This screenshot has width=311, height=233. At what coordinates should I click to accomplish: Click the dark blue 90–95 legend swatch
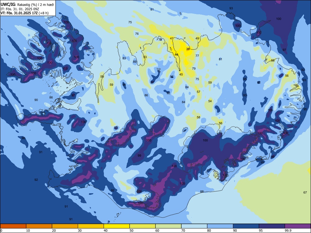(246, 226)
